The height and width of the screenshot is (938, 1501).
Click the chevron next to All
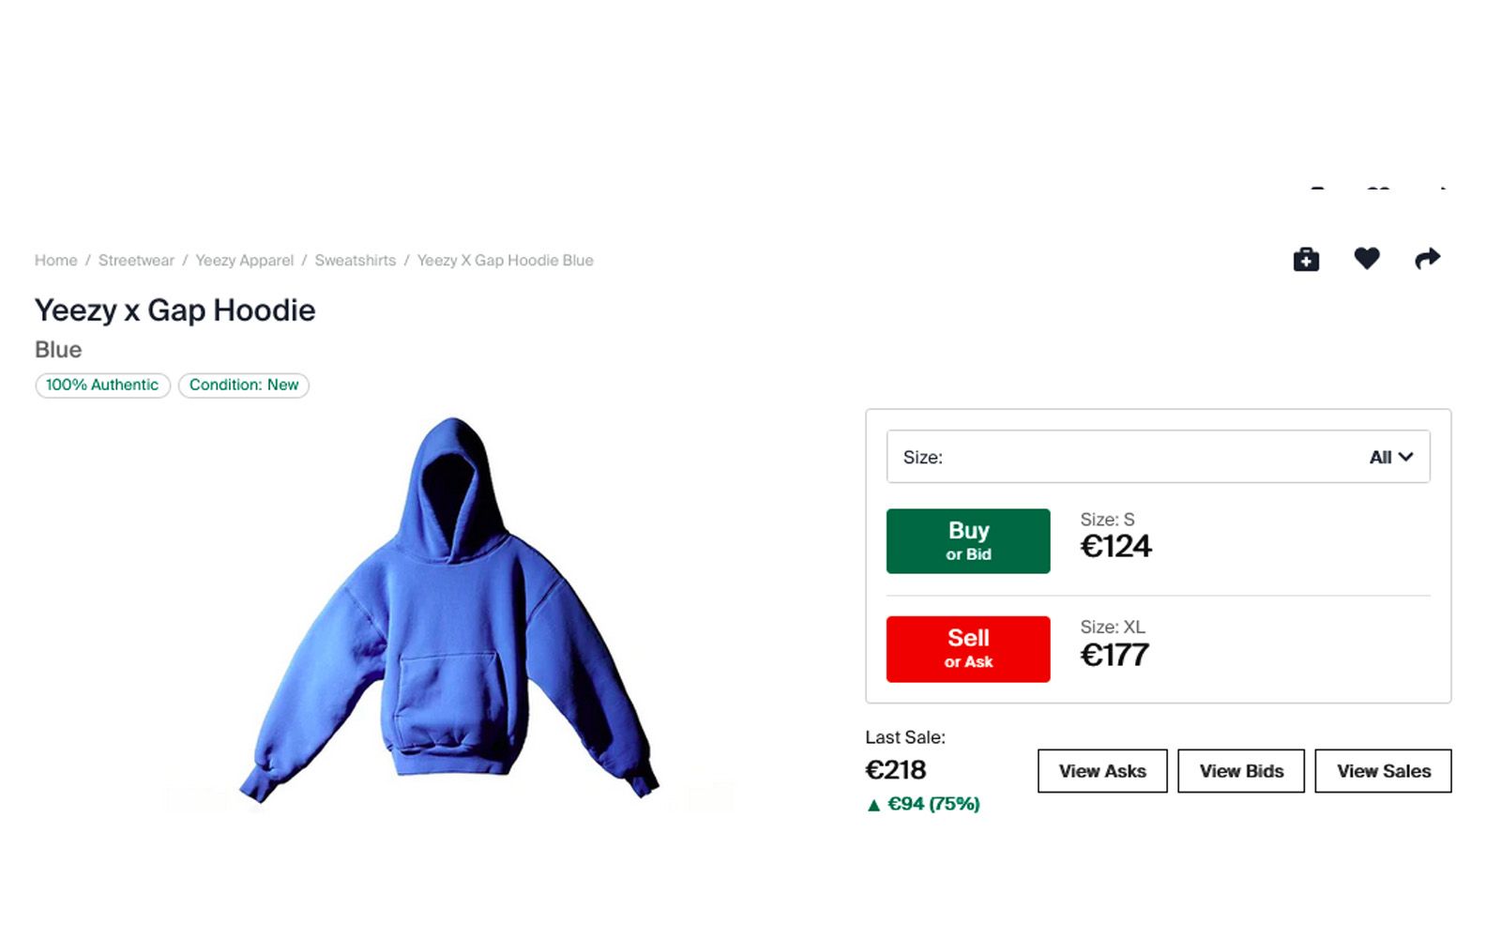pyautogui.click(x=1405, y=457)
